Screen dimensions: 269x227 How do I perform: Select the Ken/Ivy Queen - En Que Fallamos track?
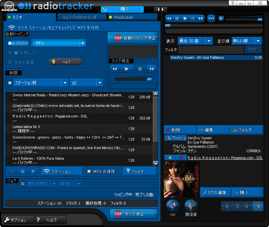(216, 57)
